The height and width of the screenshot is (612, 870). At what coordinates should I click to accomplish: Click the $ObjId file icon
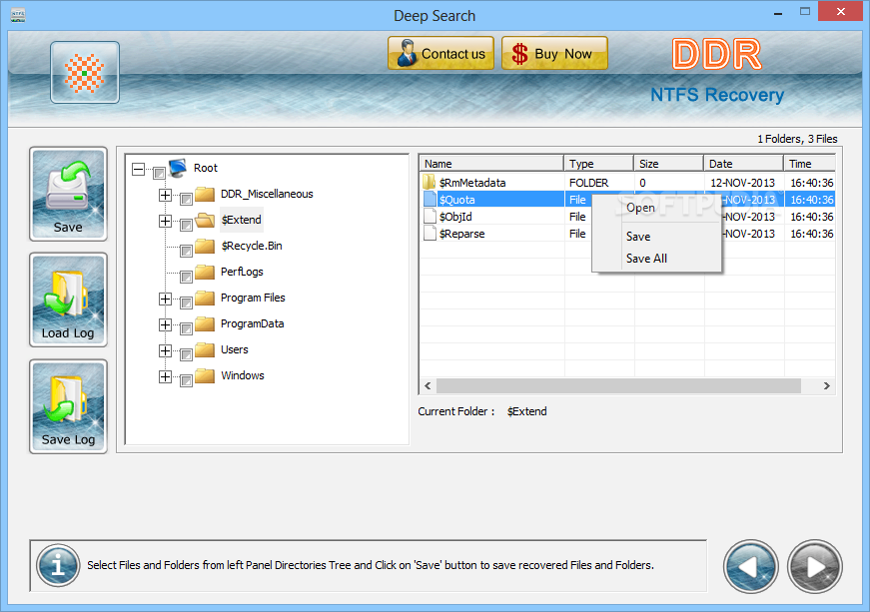pyautogui.click(x=430, y=217)
